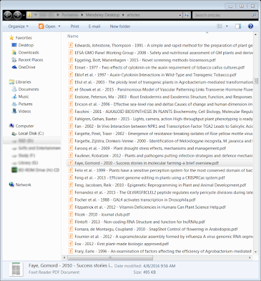Open Network in the navigation pane

[x=23, y=185]
